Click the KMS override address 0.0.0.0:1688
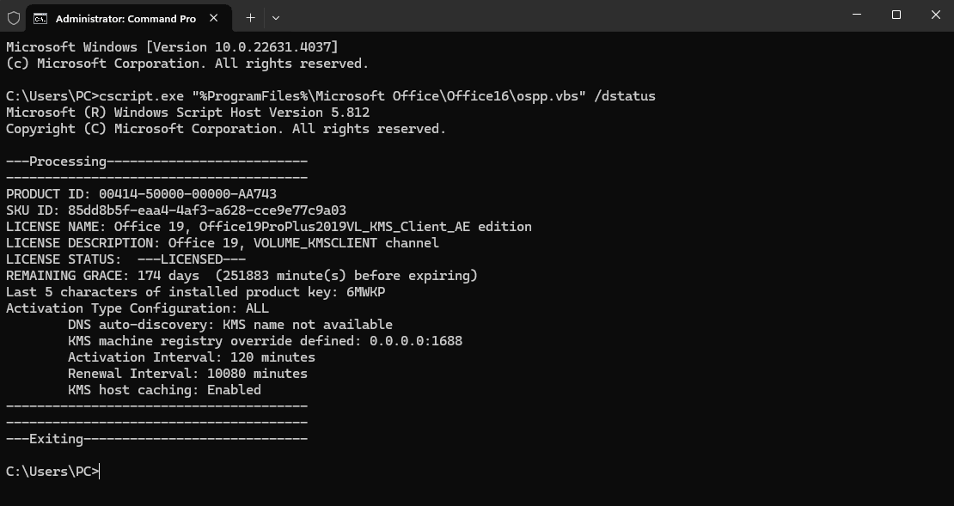Viewport: 954px width, 506px height. tap(416, 340)
